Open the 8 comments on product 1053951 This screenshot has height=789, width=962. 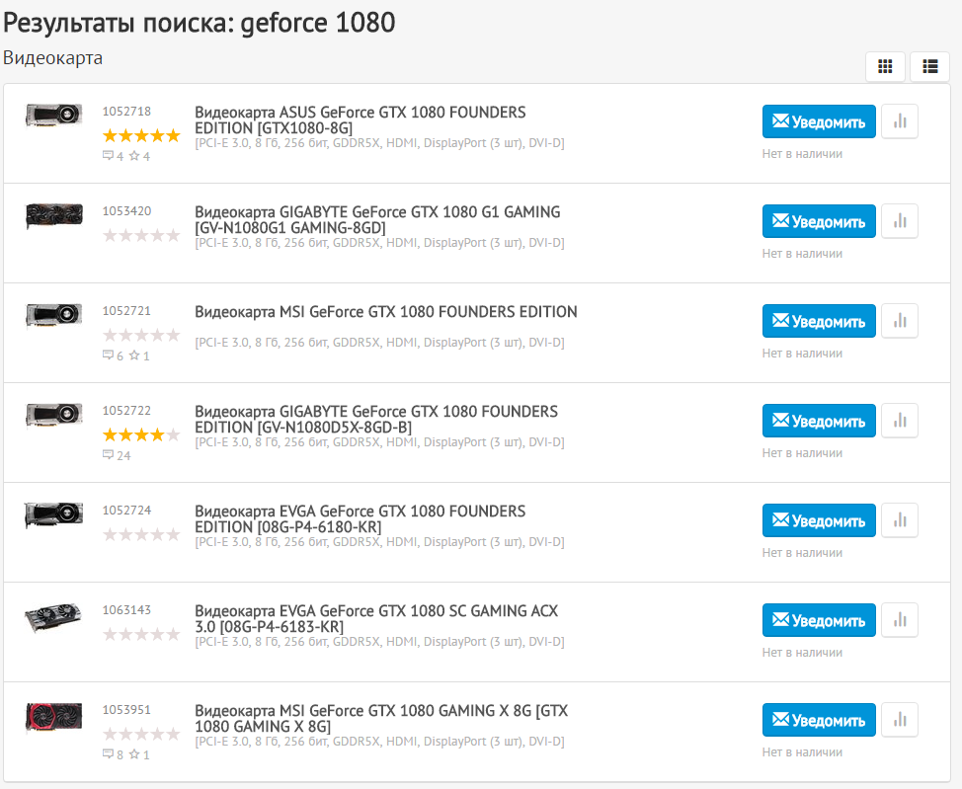[x=113, y=754]
